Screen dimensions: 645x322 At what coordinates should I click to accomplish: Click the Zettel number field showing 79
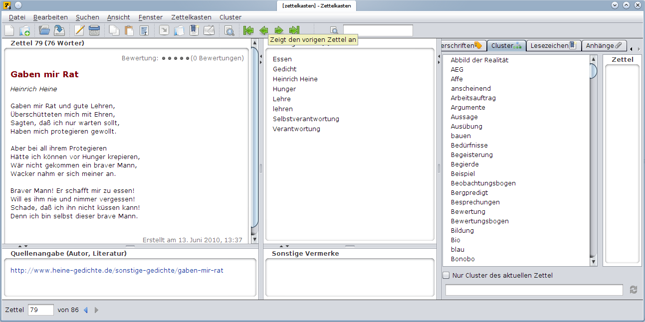pos(40,310)
